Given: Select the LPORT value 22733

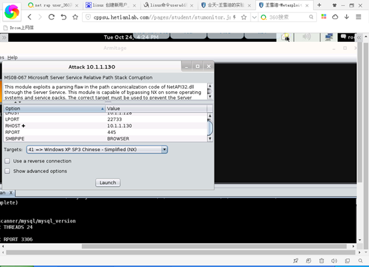Looking at the screenshot, I should tap(115, 119).
